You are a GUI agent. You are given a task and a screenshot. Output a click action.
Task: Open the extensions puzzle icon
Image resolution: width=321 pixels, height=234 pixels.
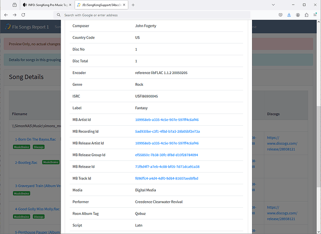pyautogui.click(x=306, y=15)
